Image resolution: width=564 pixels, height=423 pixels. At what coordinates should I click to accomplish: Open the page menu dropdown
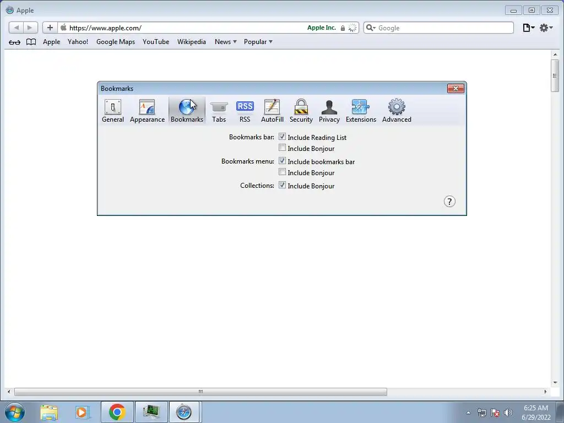pyautogui.click(x=528, y=28)
